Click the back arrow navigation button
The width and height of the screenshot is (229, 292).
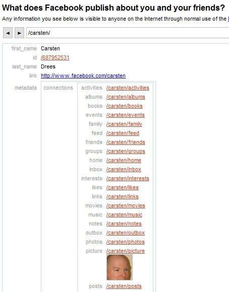click(8, 33)
